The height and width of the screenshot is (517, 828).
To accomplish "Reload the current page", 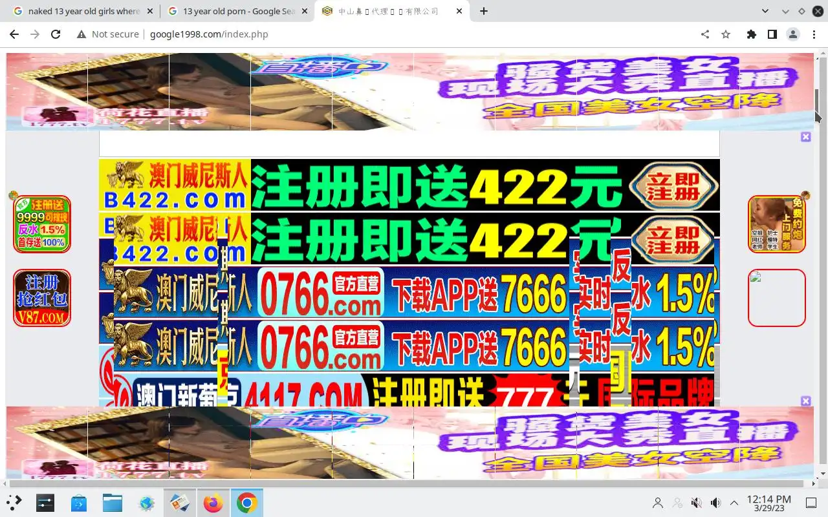I will click(56, 34).
